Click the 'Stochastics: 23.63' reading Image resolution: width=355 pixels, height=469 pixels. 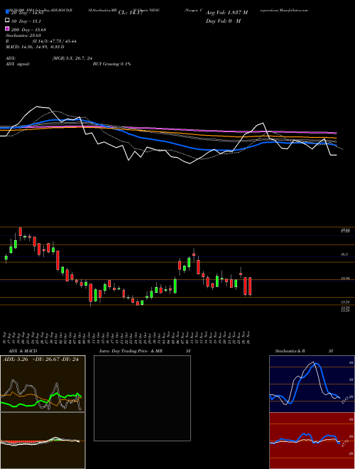(x=23, y=36)
